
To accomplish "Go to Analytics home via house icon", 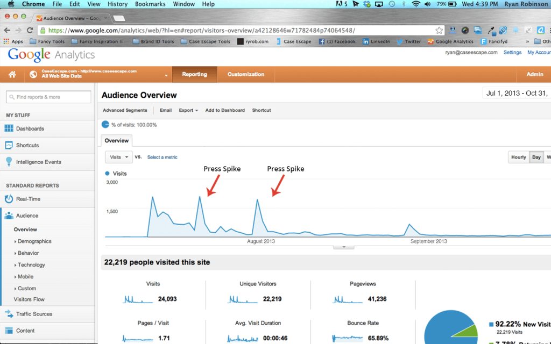I will 12,74.
